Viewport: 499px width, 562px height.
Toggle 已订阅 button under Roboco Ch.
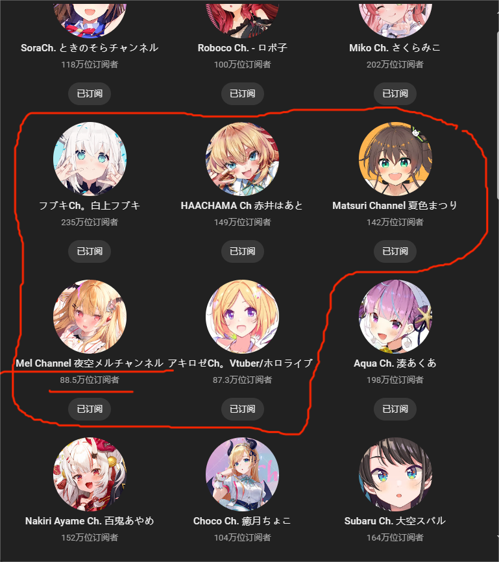click(x=242, y=93)
